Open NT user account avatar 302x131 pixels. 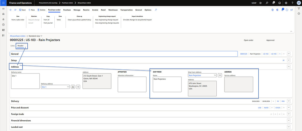pyautogui.click(x=298, y=3)
